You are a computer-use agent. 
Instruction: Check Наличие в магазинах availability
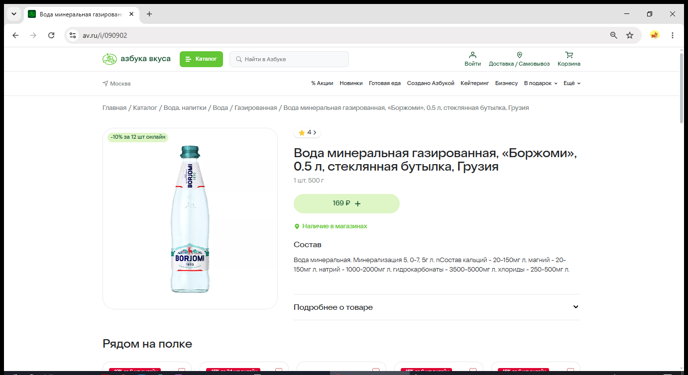[x=331, y=226]
